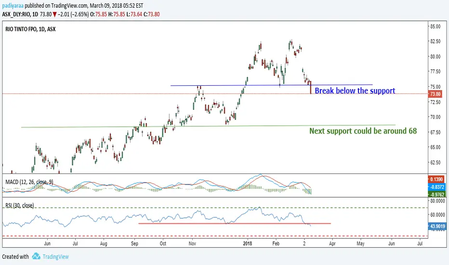Screen dimensions: 449x265
Task: Click the green horizontal support line
Action: [x=208, y=126]
